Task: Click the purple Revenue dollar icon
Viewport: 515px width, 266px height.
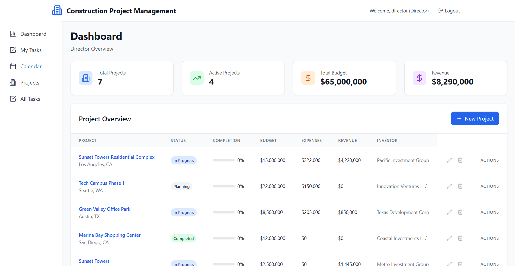Action: [419, 78]
